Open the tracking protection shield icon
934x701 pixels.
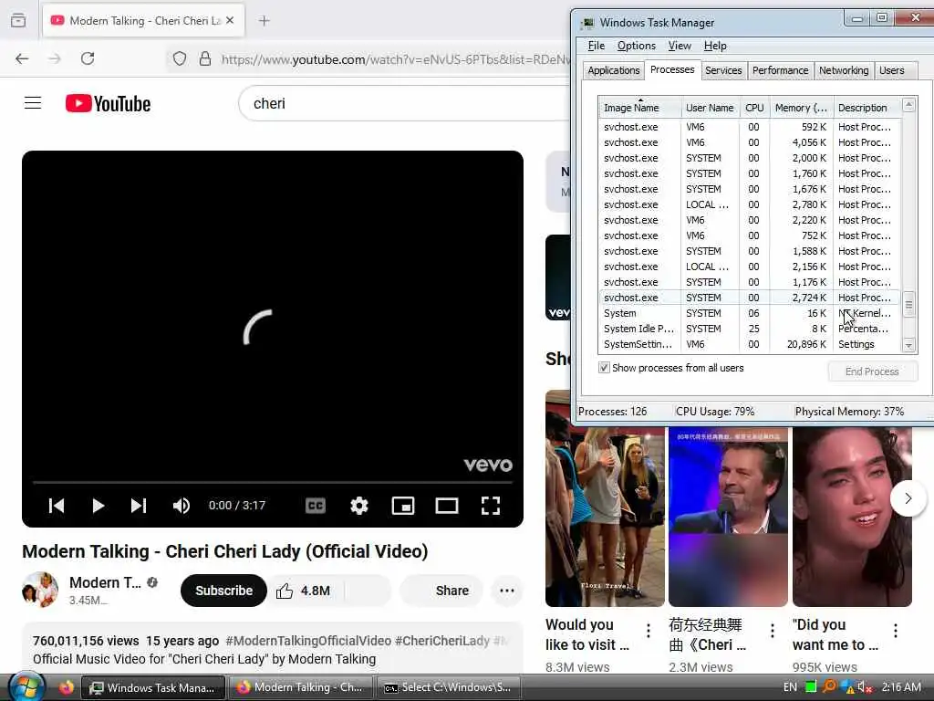pos(180,58)
